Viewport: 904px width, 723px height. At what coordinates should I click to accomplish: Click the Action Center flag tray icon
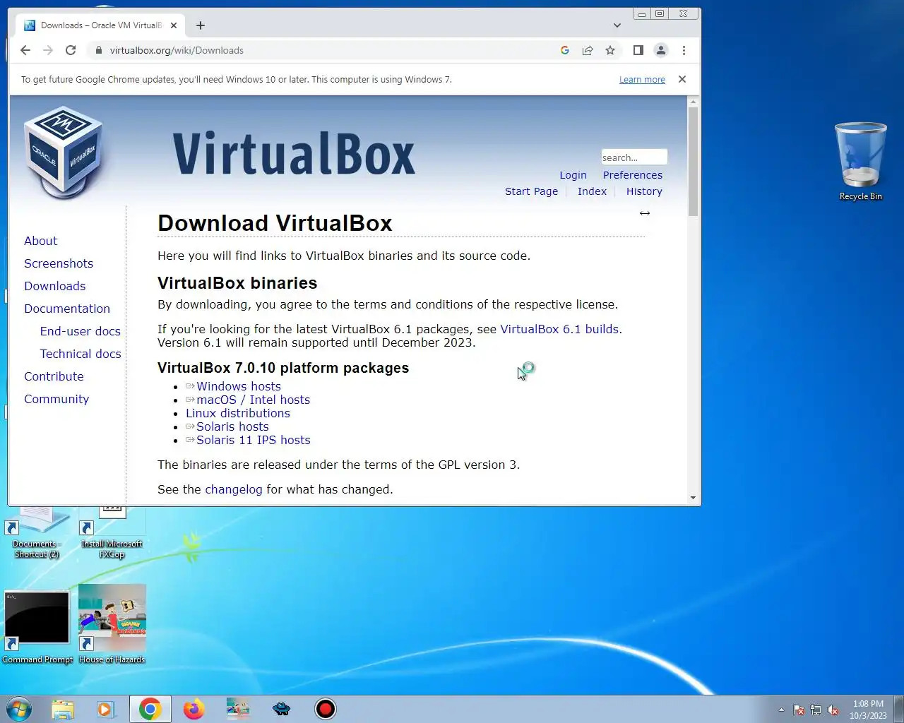click(799, 710)
